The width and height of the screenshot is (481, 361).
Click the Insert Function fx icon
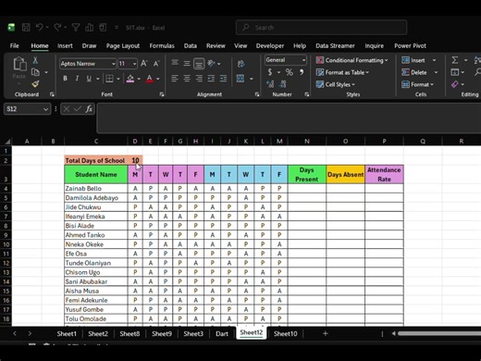89,108
